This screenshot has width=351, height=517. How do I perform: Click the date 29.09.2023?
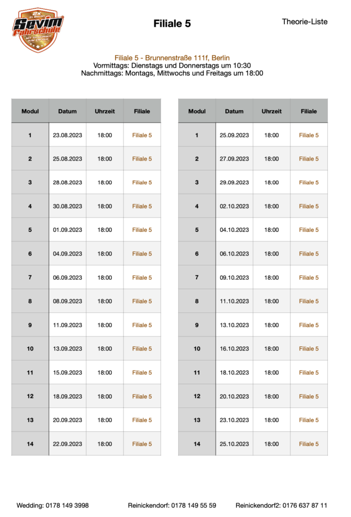tap(234, 183)
